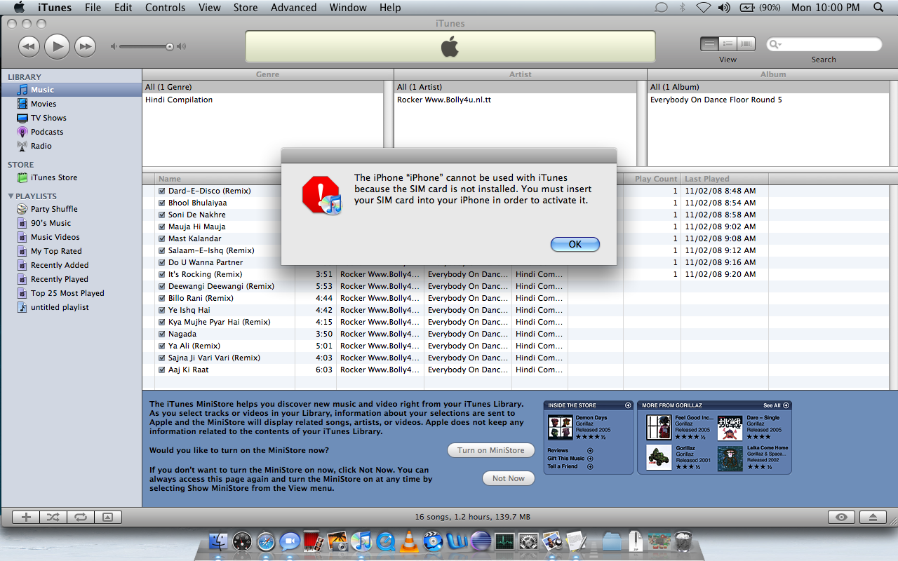Click Gift This Music arrow link
The height and width of the screenshot is (561, 898).
point(590,458)
